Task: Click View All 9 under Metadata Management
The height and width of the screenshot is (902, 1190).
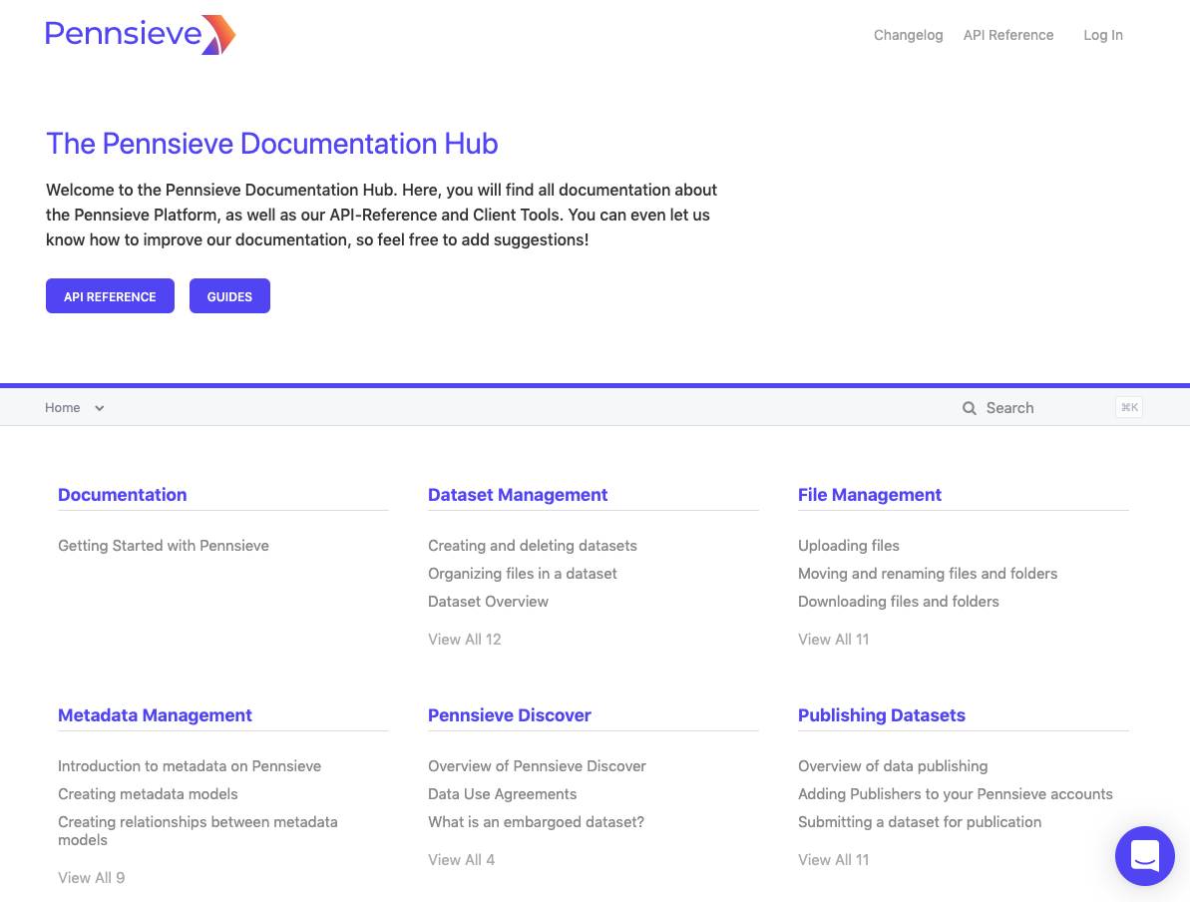Action: [91, 878]
